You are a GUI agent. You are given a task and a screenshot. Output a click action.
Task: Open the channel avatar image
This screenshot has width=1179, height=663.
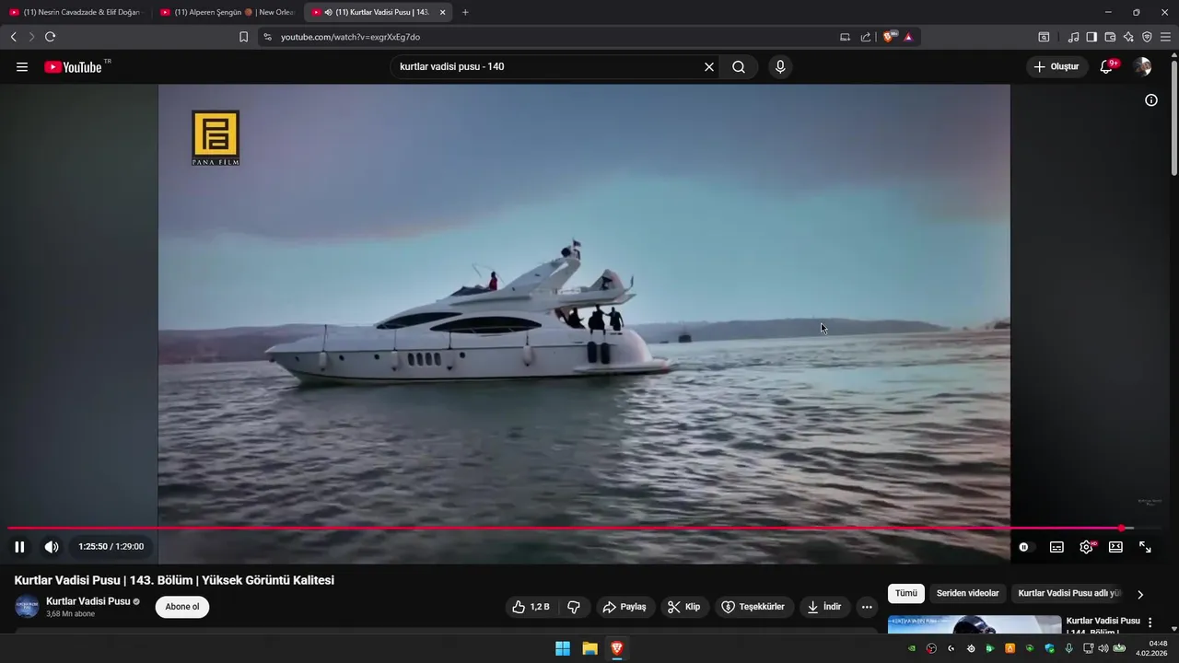coord(27,607)
